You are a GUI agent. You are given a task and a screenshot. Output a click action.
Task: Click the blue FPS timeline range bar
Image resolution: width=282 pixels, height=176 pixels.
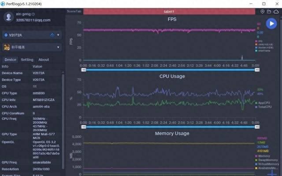click(x=171, y=70)
